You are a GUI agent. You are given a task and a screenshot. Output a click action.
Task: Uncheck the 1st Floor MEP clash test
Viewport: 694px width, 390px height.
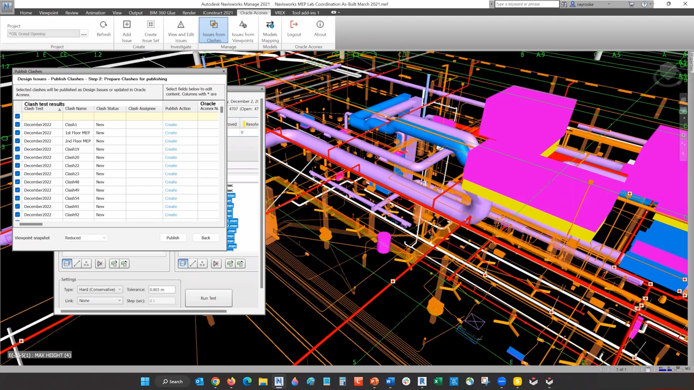click(17, 133)
